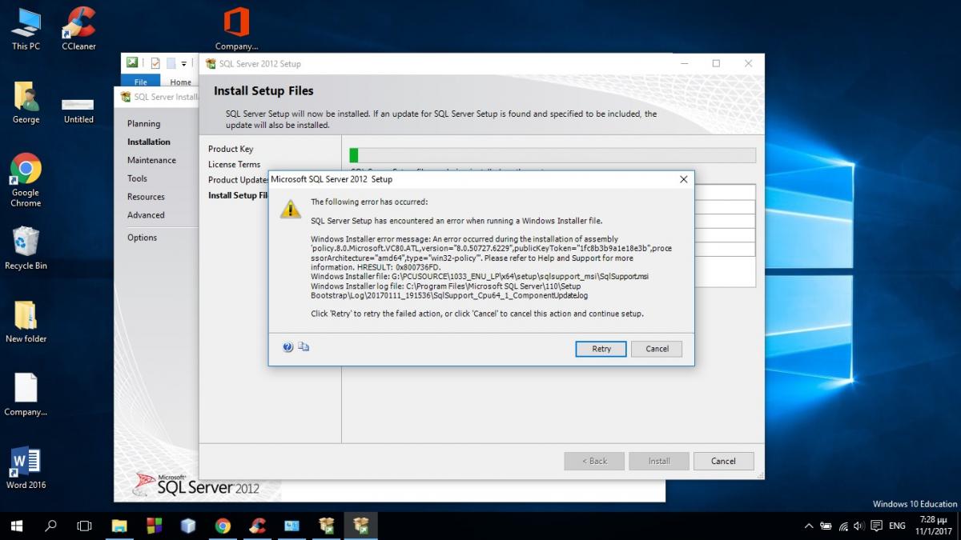Select the This PC desktop icon

26,29
